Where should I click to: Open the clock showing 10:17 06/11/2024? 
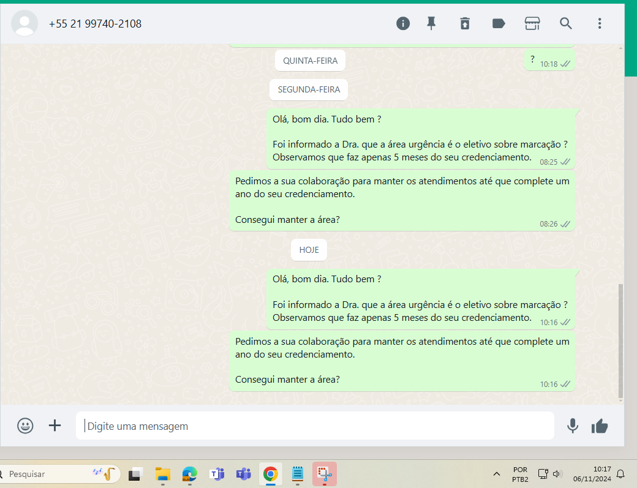(x=592, y=474)
